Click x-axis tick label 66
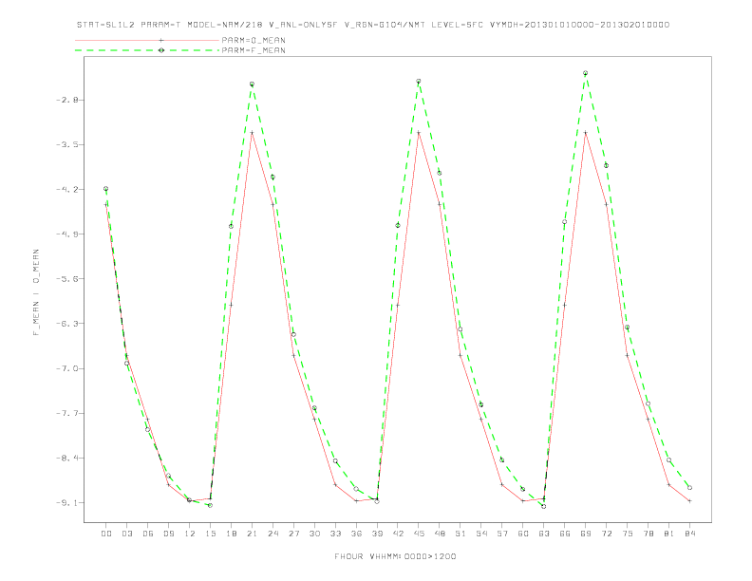752x581 pixels. (565, 534)
